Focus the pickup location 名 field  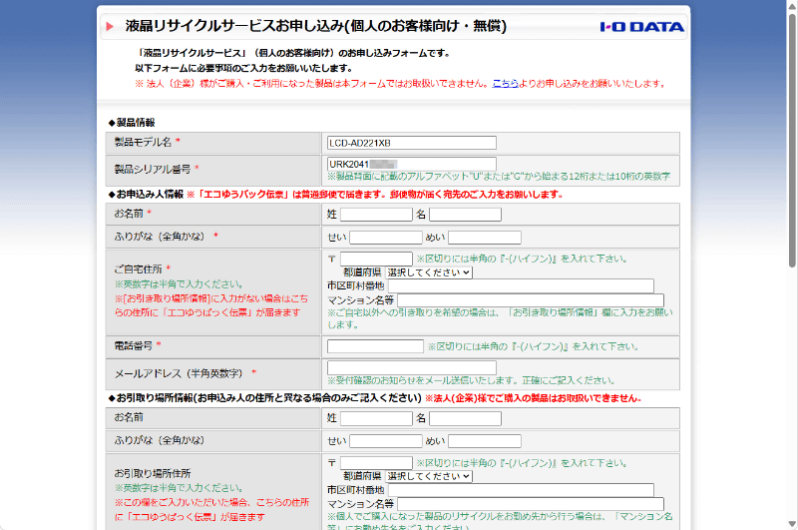coord(465,418)
